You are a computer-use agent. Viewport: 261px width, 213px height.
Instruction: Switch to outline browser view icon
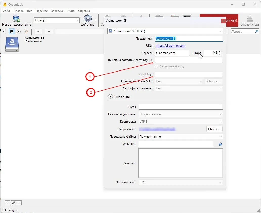(4, 31)
